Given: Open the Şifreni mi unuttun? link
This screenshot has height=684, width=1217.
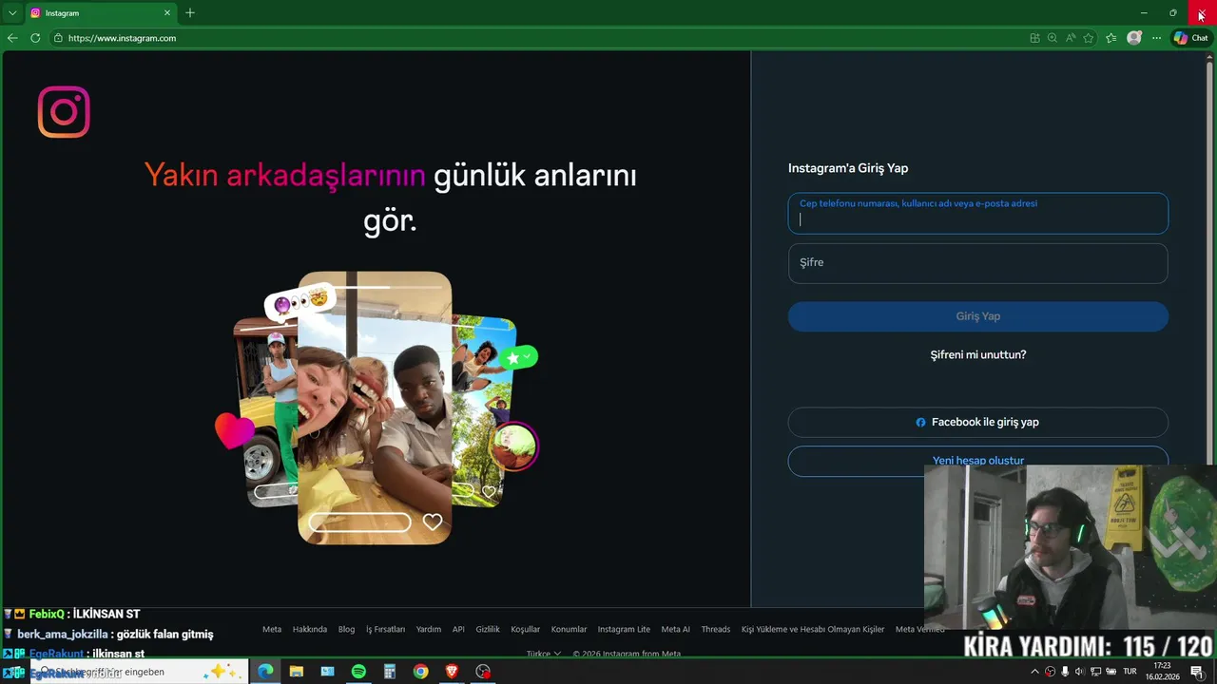Looking at the screenshot, I should coord(977,354).
